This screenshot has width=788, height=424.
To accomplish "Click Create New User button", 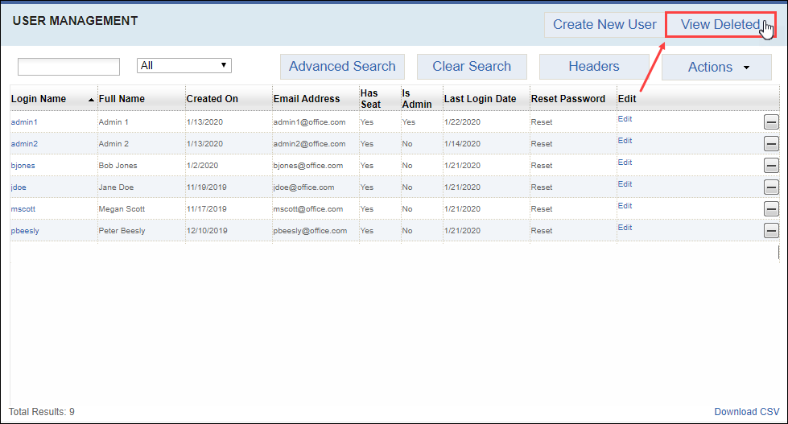I will click(604, 25).
